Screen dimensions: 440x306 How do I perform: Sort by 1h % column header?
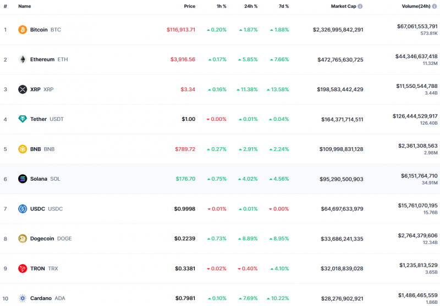tap(222, 6)
